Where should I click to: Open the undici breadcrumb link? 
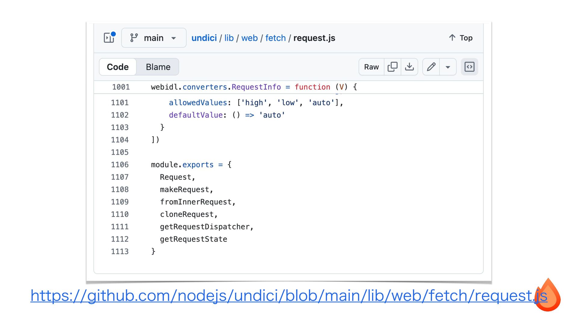coord(204,38)
